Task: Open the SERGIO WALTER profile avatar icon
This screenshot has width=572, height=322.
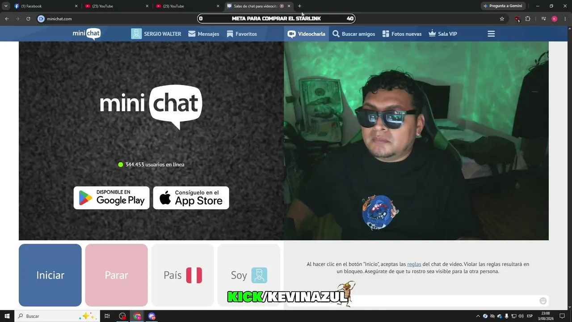Action: point(136,34)
